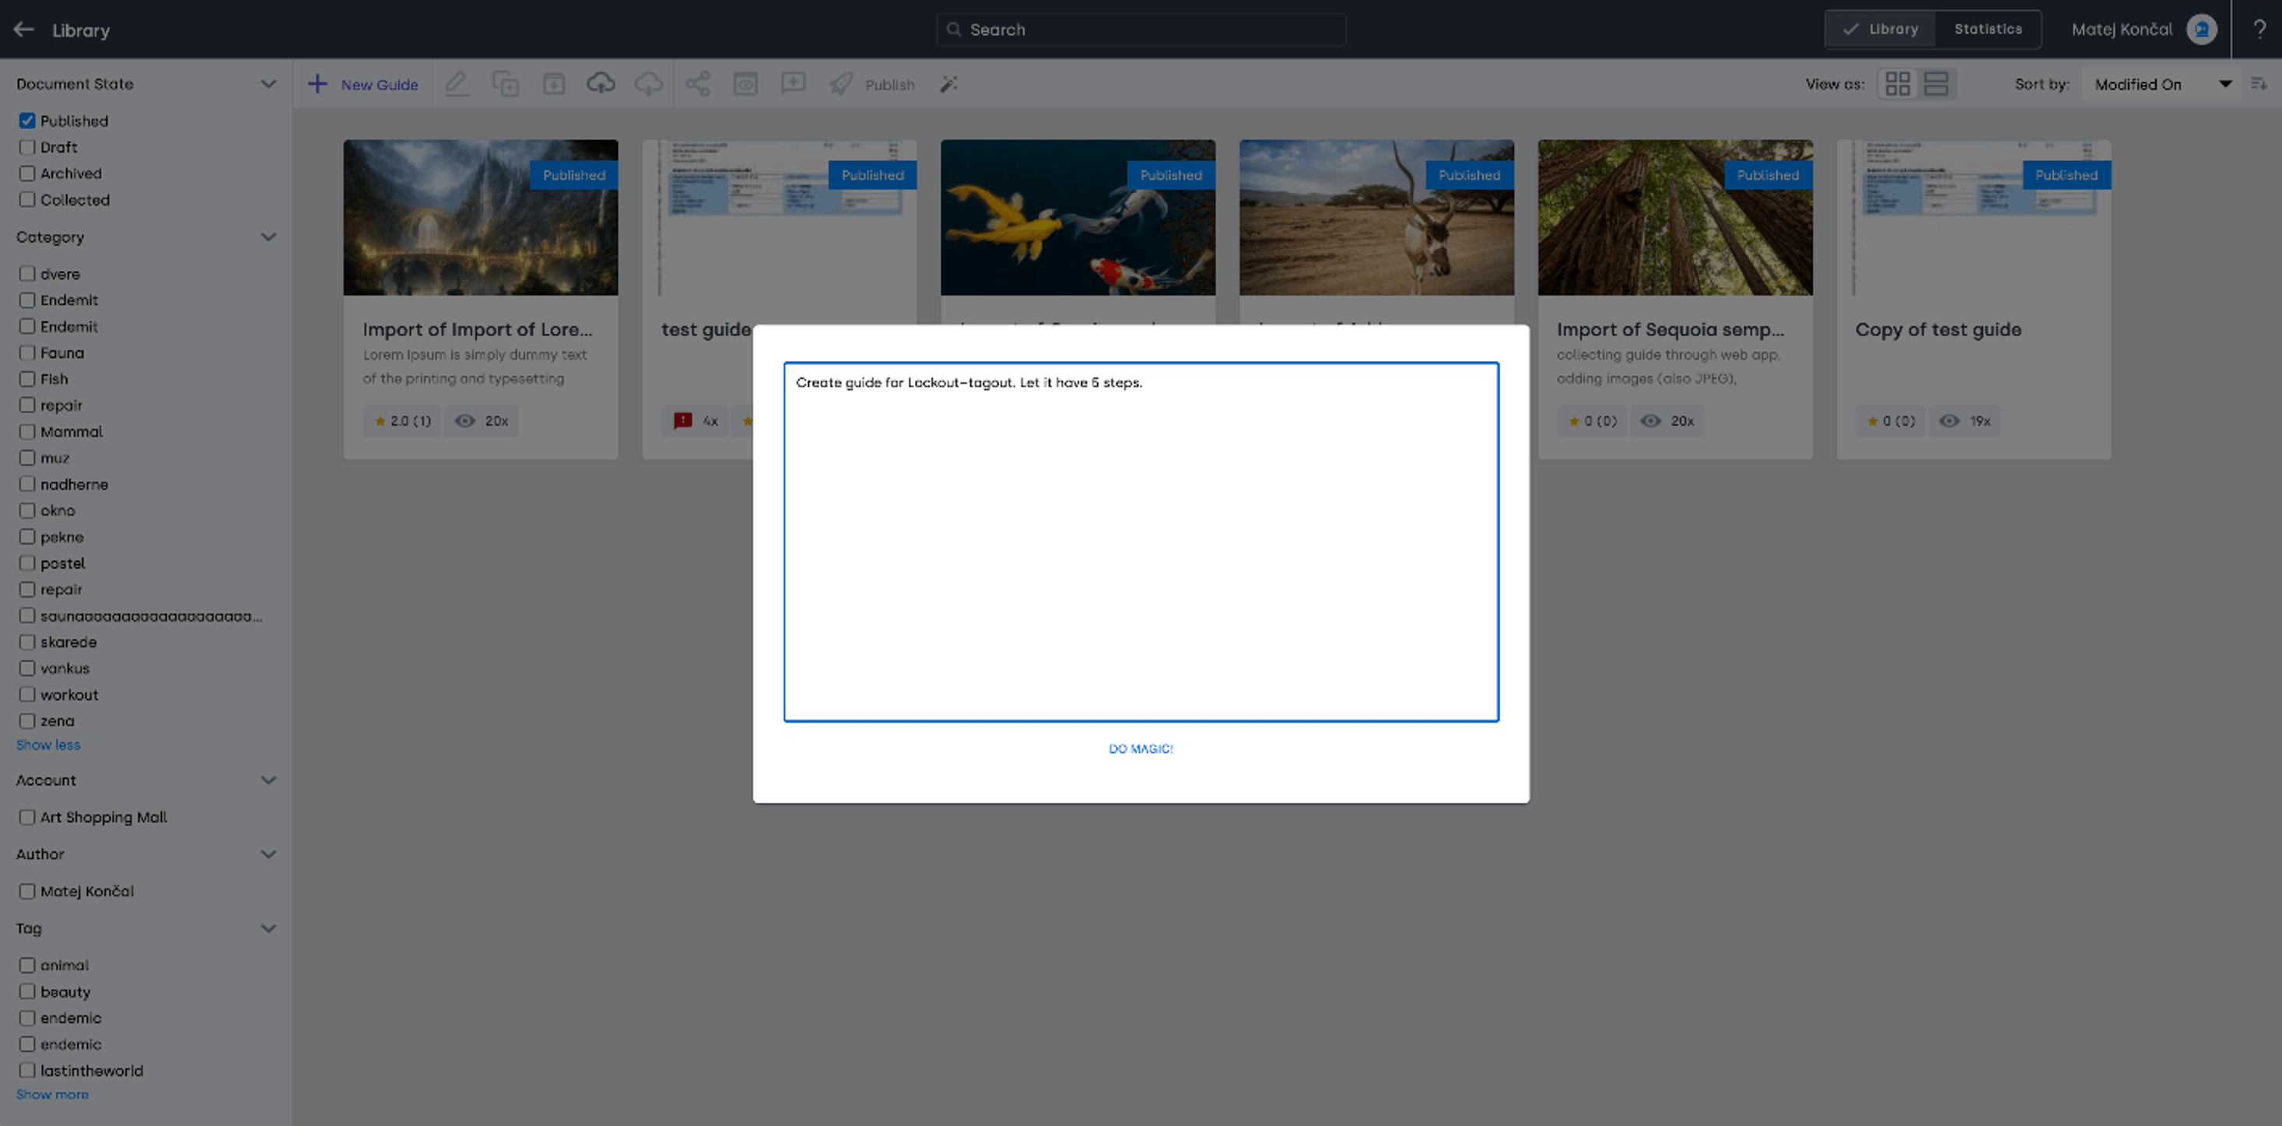Open the antelope desert guide thumbnail
This screenshot has width=2282, height=1126.
click(1376, 217)
